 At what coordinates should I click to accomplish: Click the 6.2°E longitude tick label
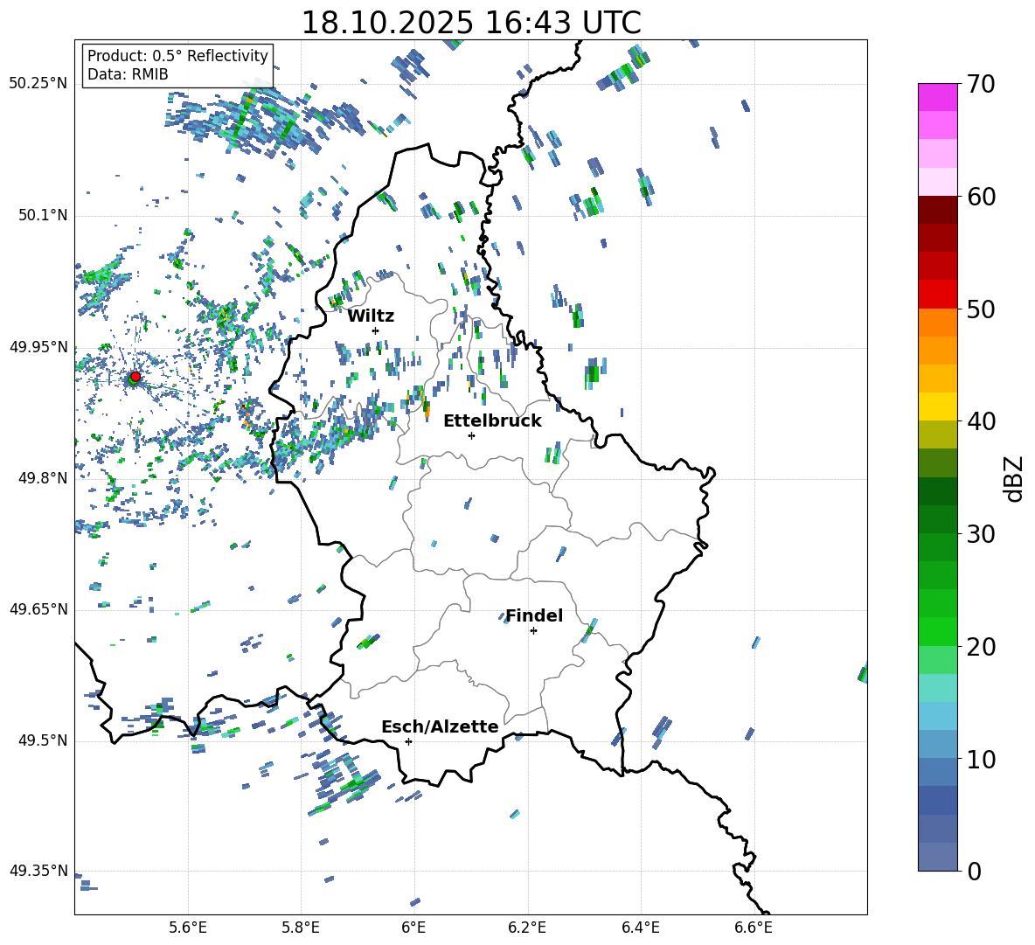[527, 927]
